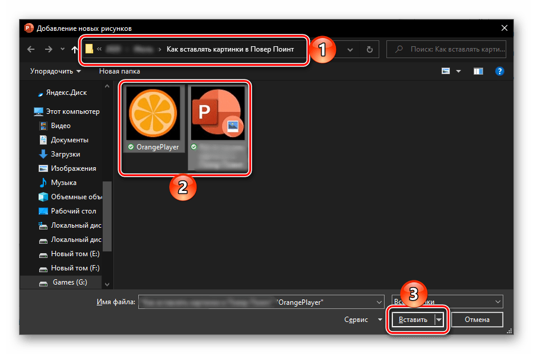Select the Яндекс.Диск sidebar item
This screenshot has height=354, width=533.
point(64,92)
